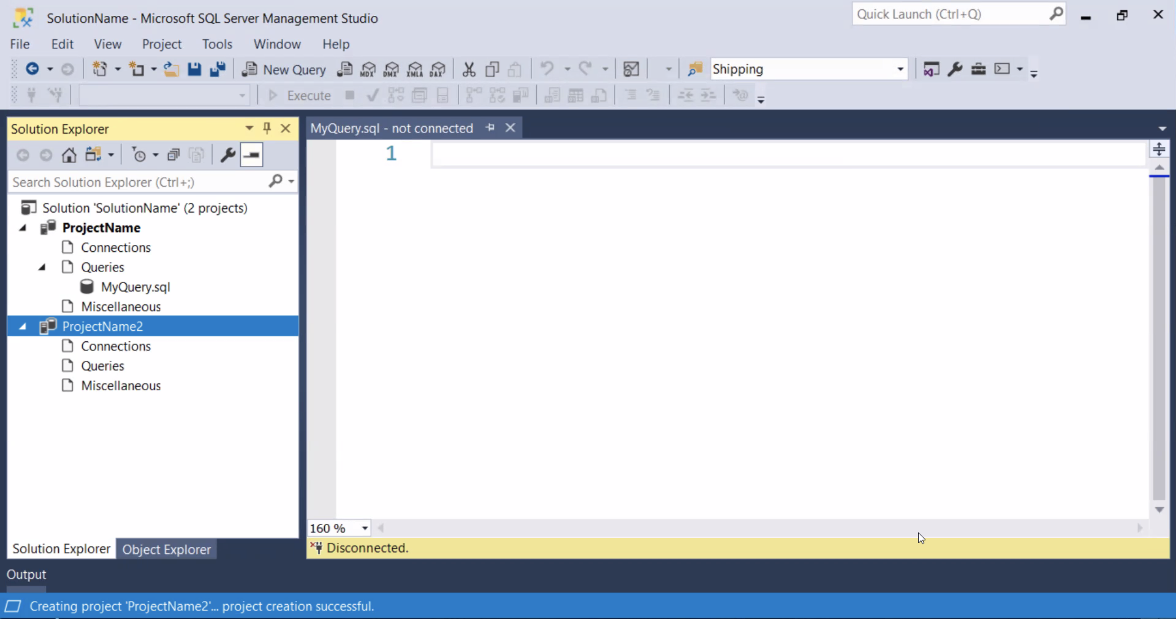This screenshot has width=1176, height=619.
Task: Select Solution 'SolutionName' root node
Action: [145, 208]
